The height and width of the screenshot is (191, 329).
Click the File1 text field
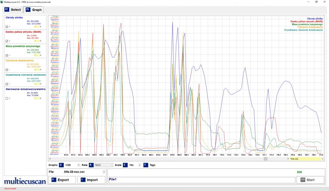pyautogui.click(x=201, y=180)
